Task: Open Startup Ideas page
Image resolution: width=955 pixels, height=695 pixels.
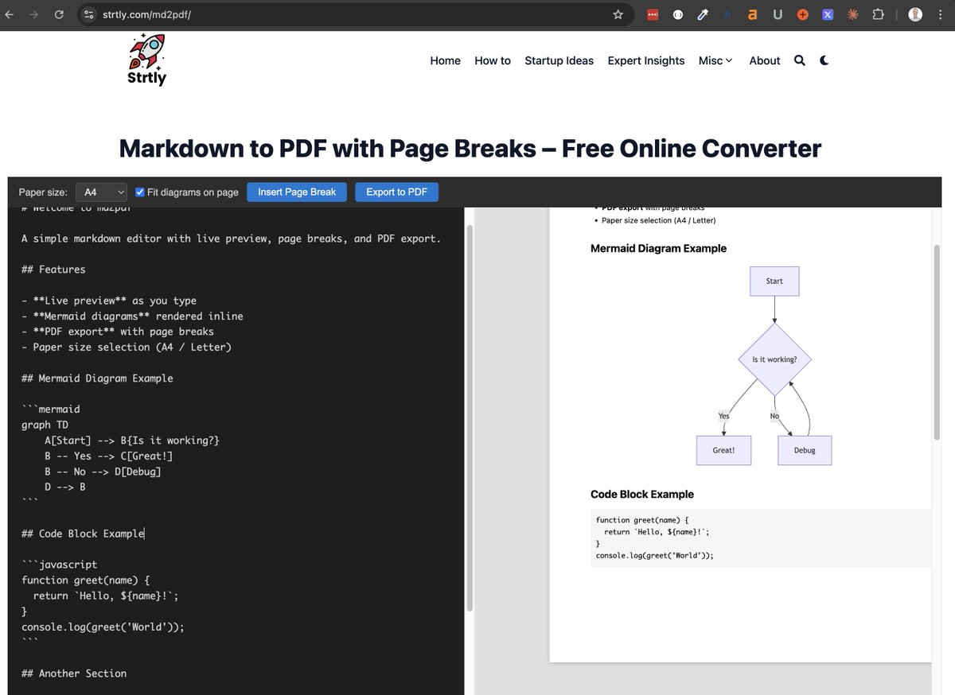Action: point(559,60)
